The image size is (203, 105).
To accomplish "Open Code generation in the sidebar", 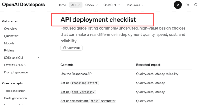I will click(x=15, y=98).
